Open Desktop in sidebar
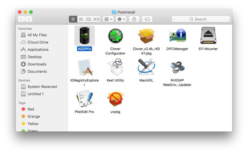The width and height of the screenshot is (248, 154). [x=31, y=57]
